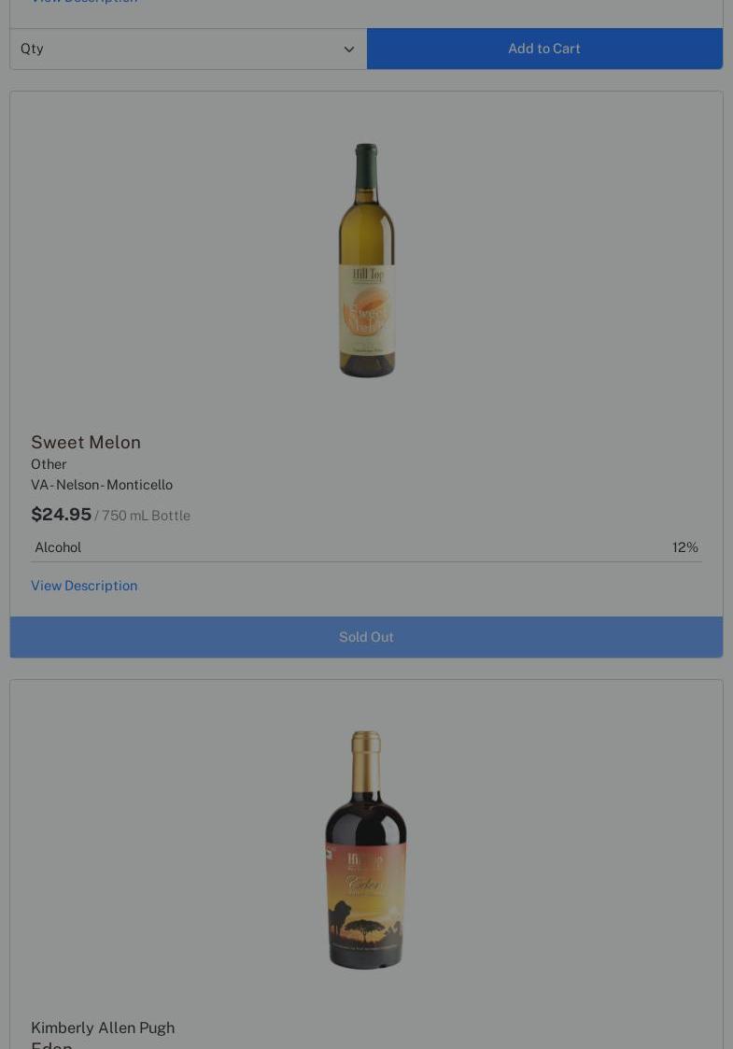The image size is (733, 1049).
Task: Click the partially visible Eden title
Action: pos(51,1044)
